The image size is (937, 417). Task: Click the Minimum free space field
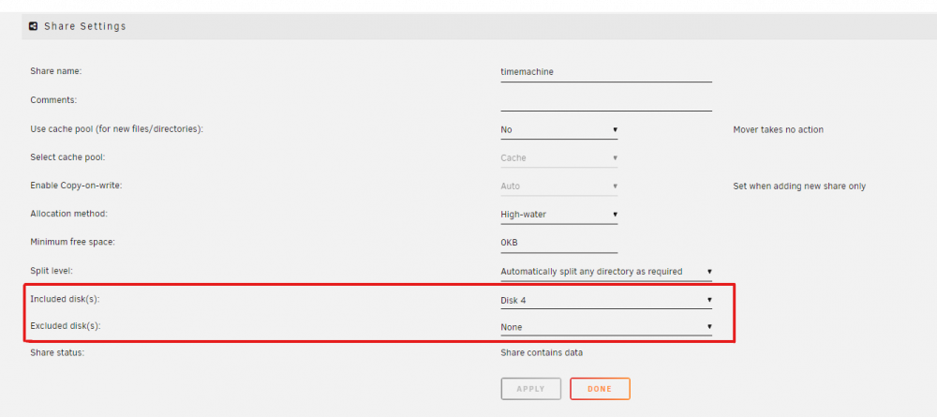(x=558, y=243)
